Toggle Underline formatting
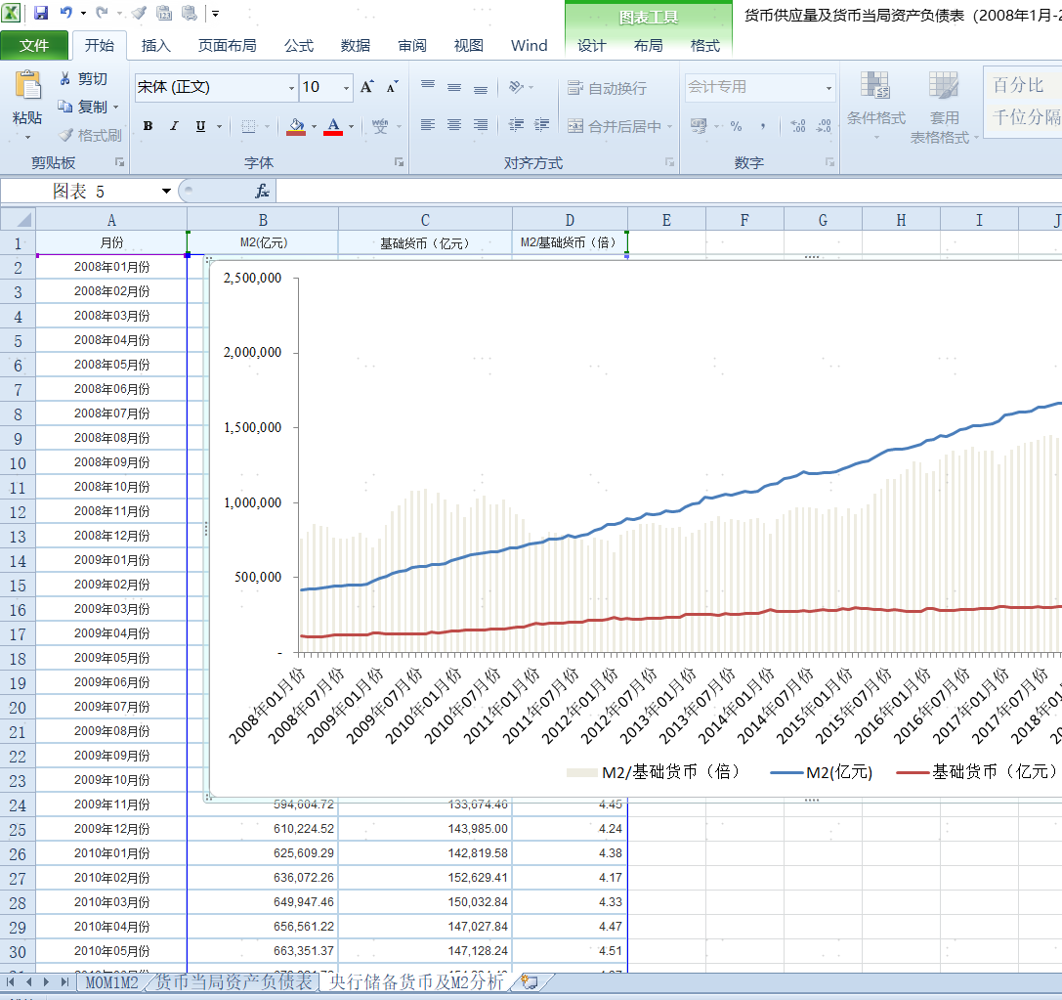Image resolution: width=1062 pixels, height=1000 pixels. 200,126
